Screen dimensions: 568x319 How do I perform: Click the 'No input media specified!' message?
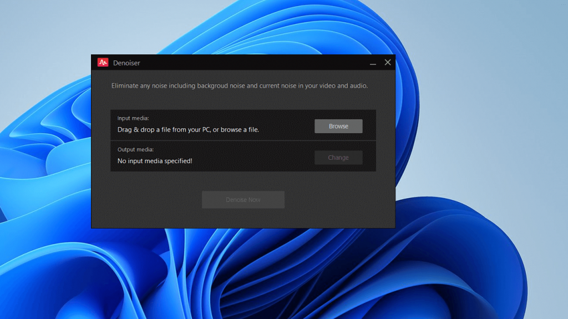coord(155,161)
